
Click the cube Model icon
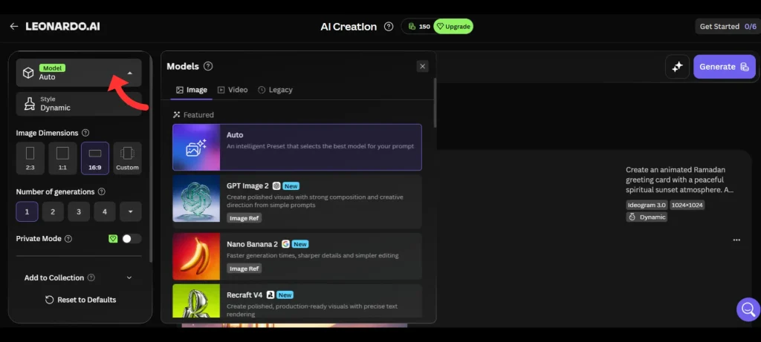pyautogui.click(x=29, y=73)
